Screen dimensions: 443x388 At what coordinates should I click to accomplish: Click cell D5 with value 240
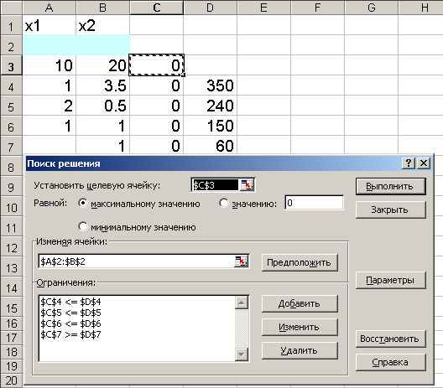coord(211,106)
